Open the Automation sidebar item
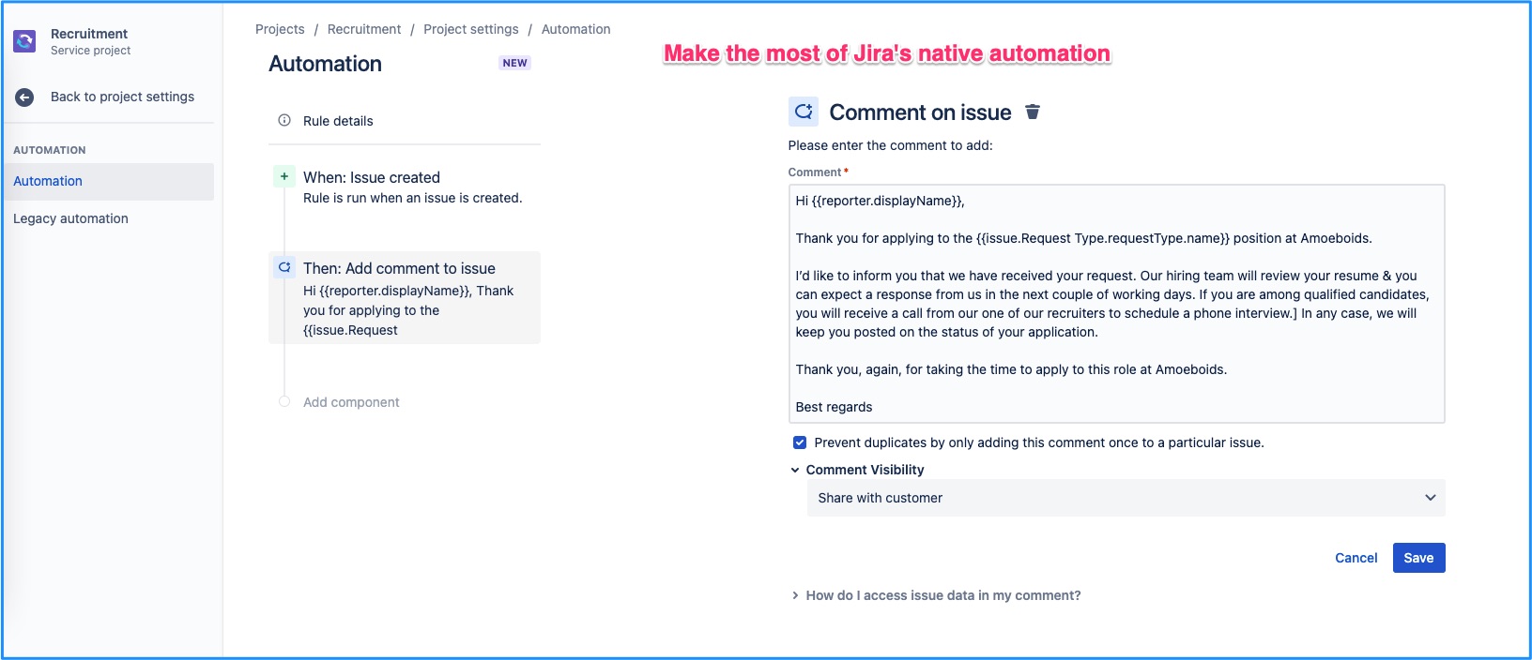 (109, 181)
